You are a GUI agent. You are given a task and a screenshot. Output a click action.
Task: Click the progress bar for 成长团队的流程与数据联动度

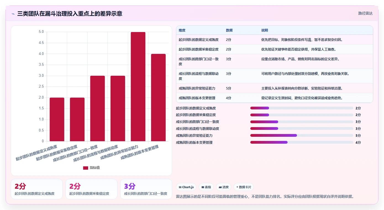(302, 129)
